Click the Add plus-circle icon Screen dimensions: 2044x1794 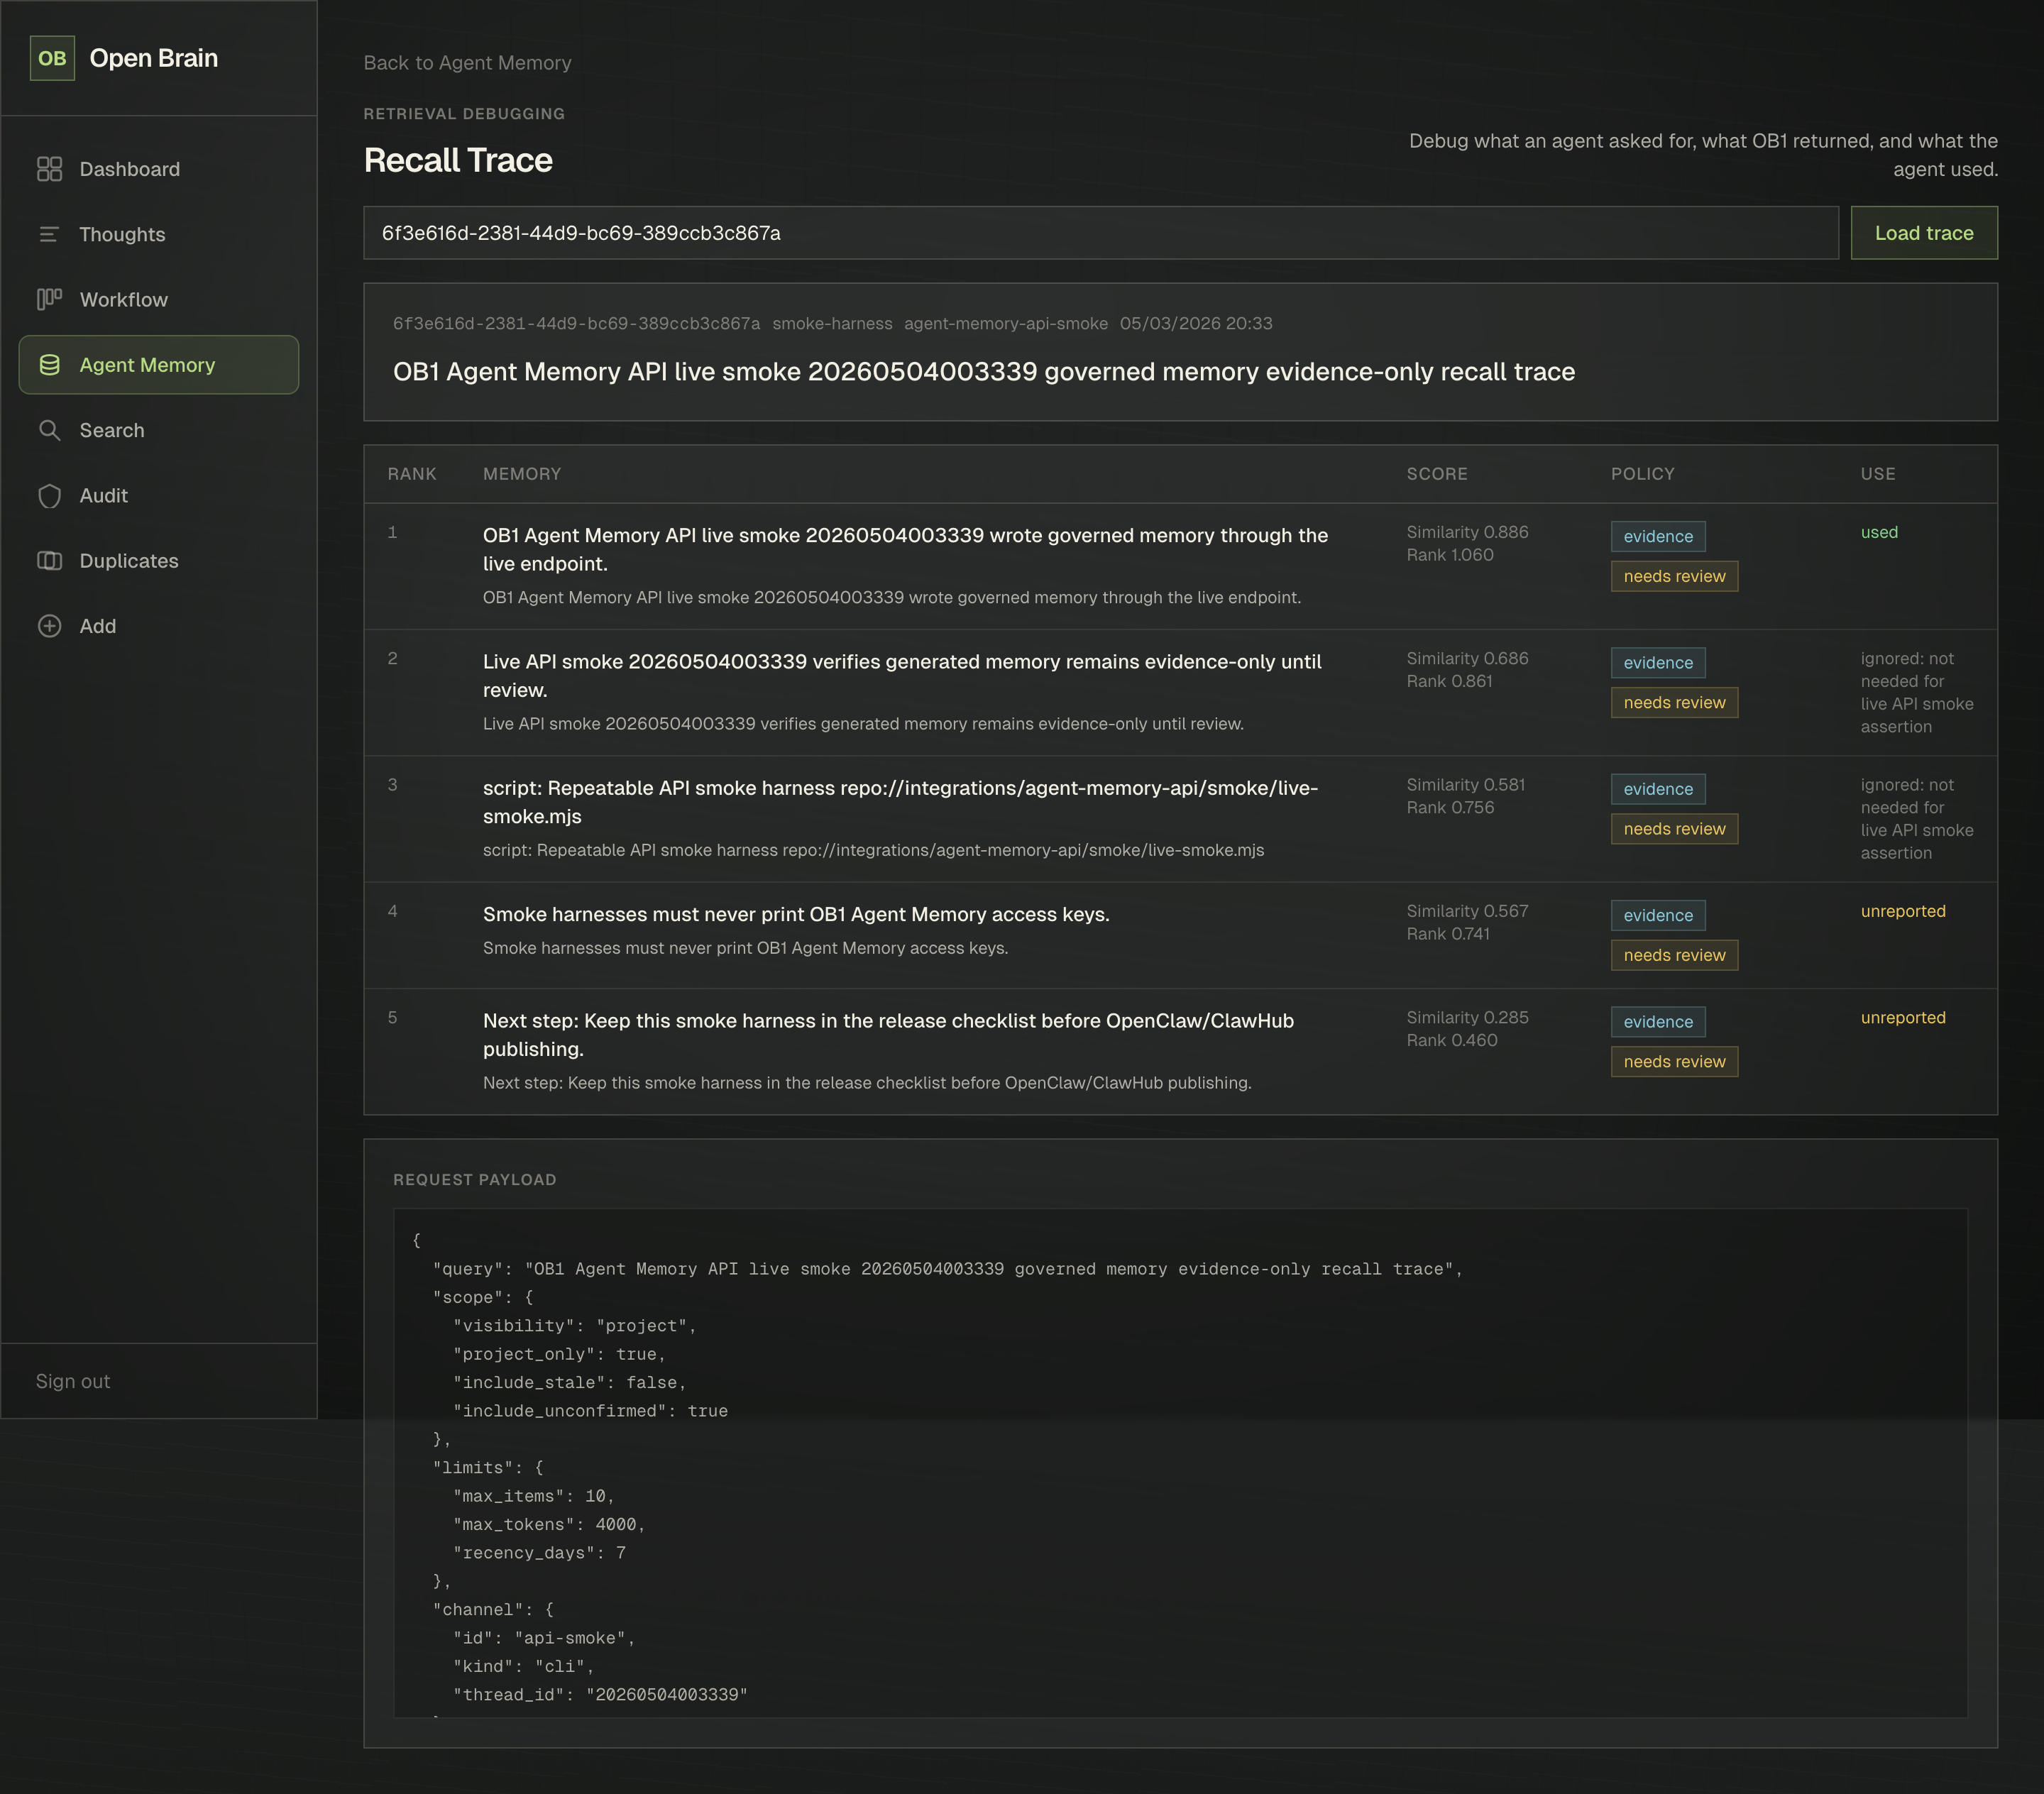[x=49, y=626]
